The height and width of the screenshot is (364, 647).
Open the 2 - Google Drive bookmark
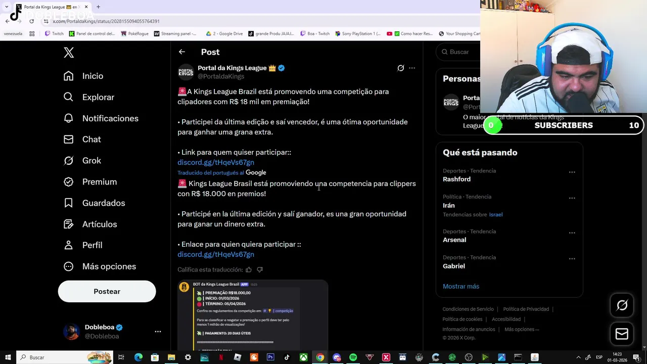(x=224, y=34)
